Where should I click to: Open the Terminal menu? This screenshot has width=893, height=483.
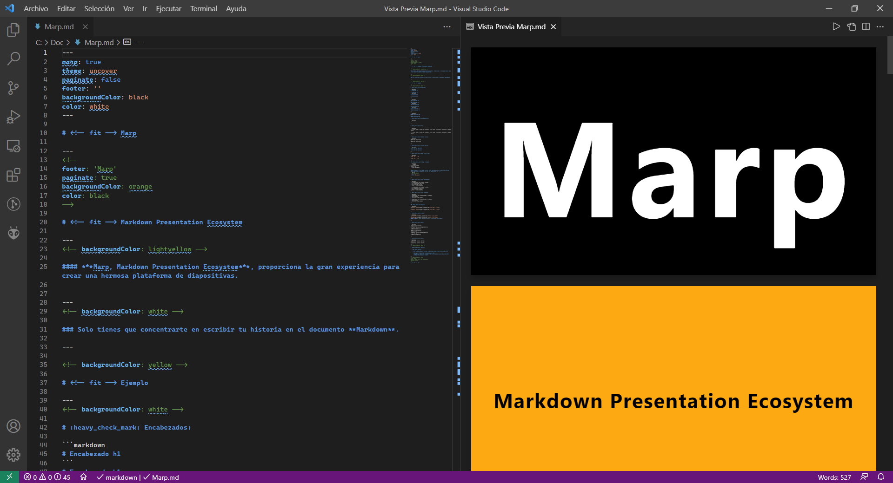(x=203, y=8)
